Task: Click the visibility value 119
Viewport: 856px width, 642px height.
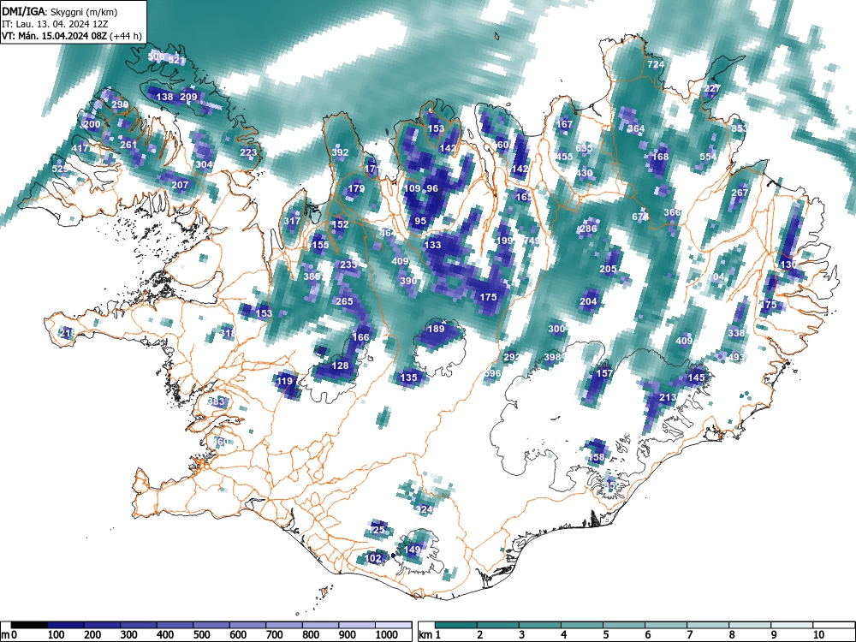Action: click(x=284, y=382)
